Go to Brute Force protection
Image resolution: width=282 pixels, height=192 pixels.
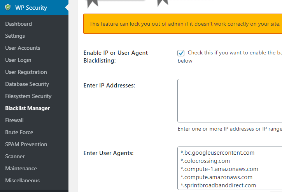(x=19, y=132)
